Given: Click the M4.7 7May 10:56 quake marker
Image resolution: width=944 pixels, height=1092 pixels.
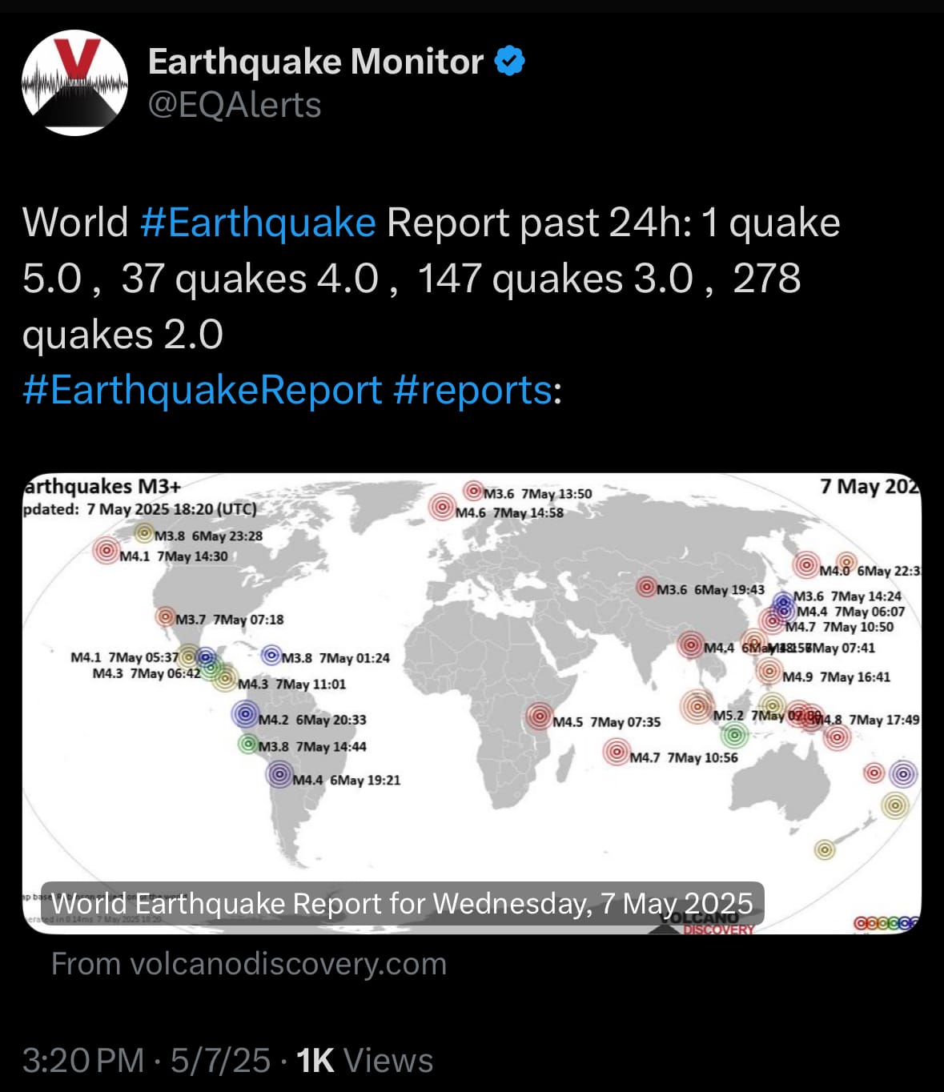Looking at the screenshot, I should 616,751.
